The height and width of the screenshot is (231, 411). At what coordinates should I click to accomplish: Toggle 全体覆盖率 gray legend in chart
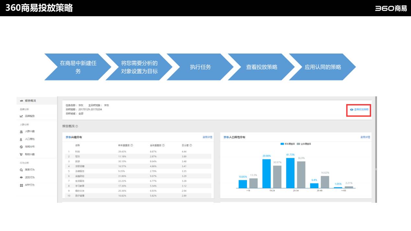click(299, 143)
